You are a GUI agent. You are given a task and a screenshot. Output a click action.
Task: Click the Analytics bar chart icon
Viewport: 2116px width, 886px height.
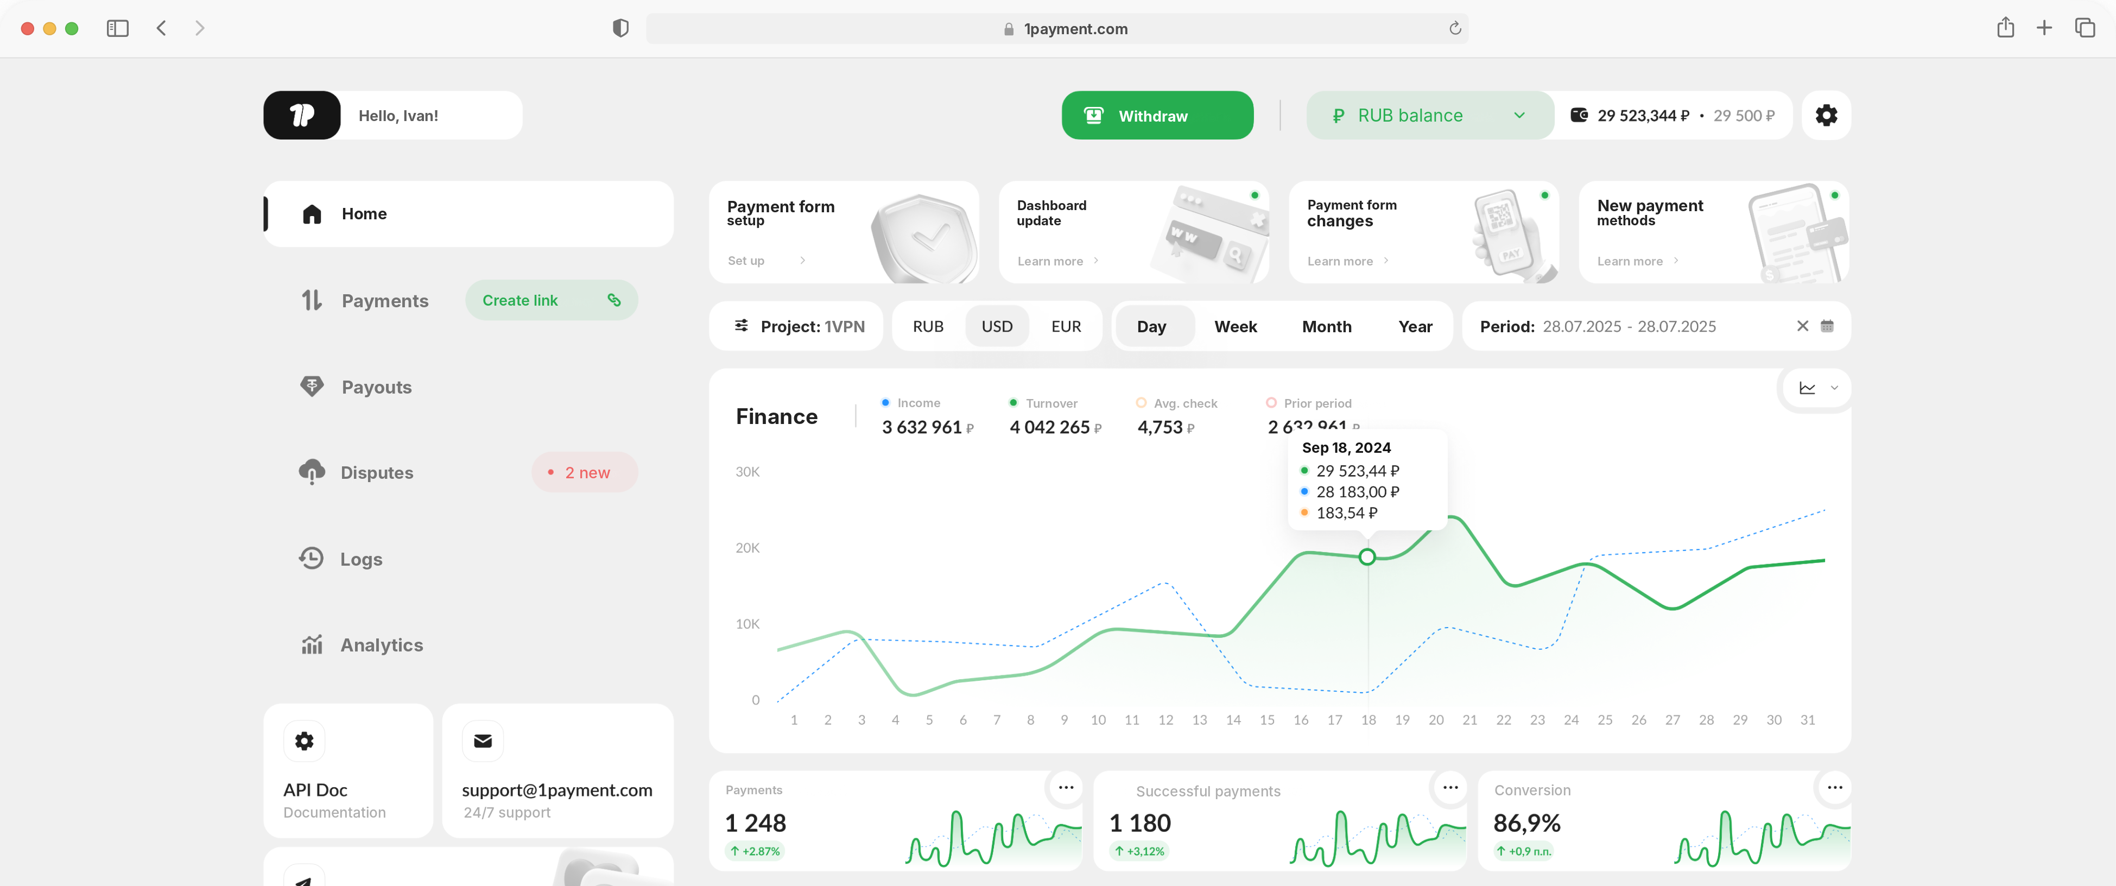[x=312, y=644]
